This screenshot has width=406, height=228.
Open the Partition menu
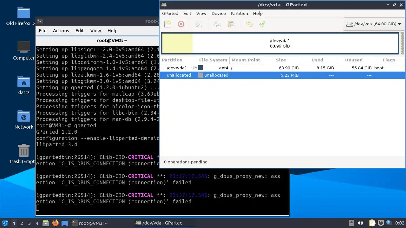click(x=239, y=13)
